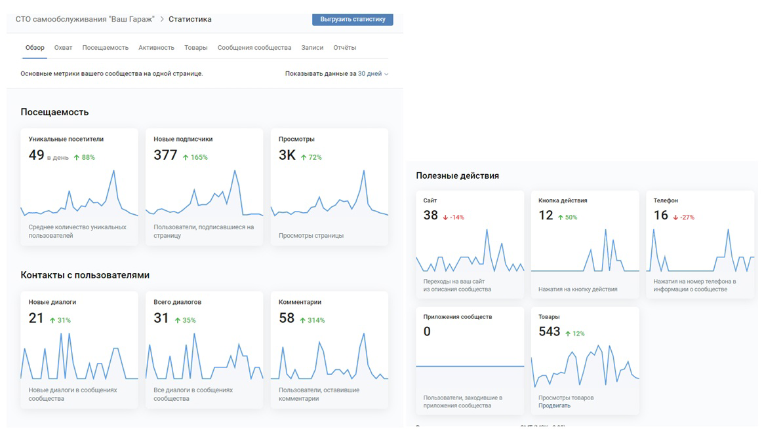Open Сообщения сообщества tab

point(254,48)
